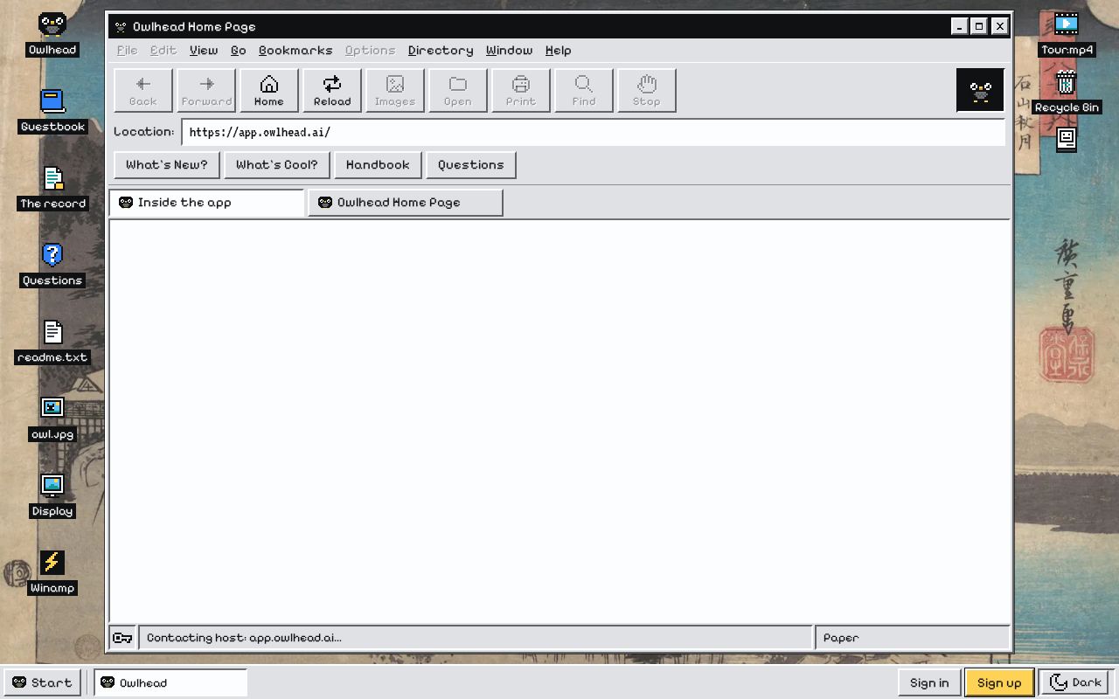Open the Recycle Bin icon
The image size is (1119, 699).
pyautogui.click(x=1067, y=82)
